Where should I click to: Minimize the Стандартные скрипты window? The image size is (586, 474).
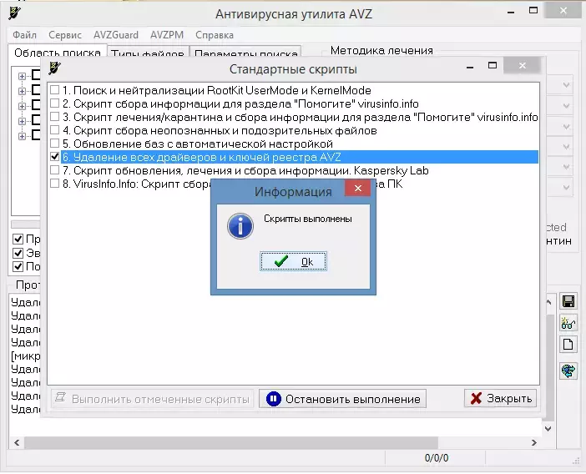[x=470, y=67]
